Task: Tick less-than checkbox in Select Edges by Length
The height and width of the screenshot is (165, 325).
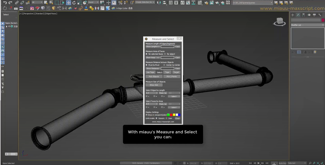Action: (146, 96)
